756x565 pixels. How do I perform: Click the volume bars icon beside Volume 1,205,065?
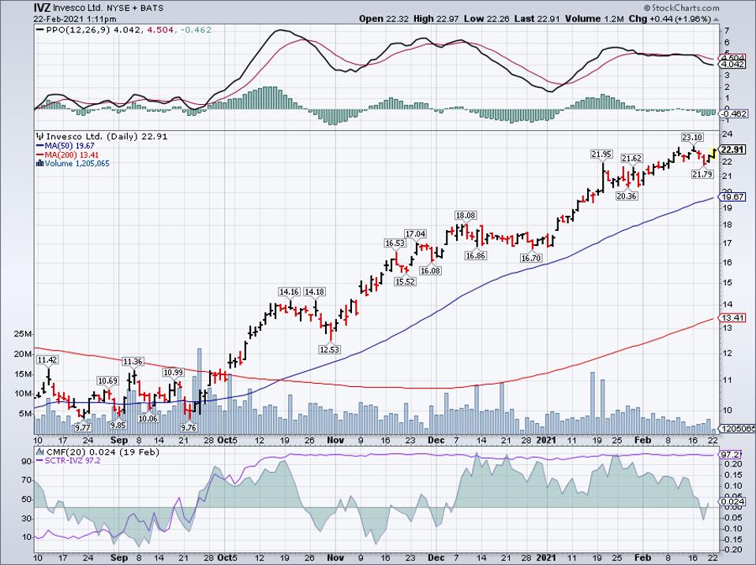pos(40,164)
